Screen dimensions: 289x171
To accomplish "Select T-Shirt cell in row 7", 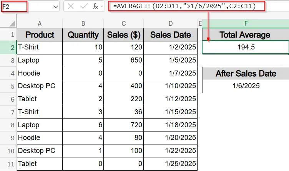I will tap(40, 112).
